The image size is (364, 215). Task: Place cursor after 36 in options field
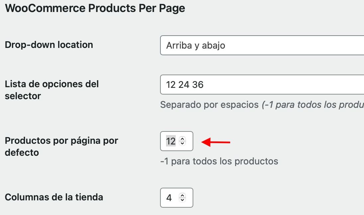(204, 85)
